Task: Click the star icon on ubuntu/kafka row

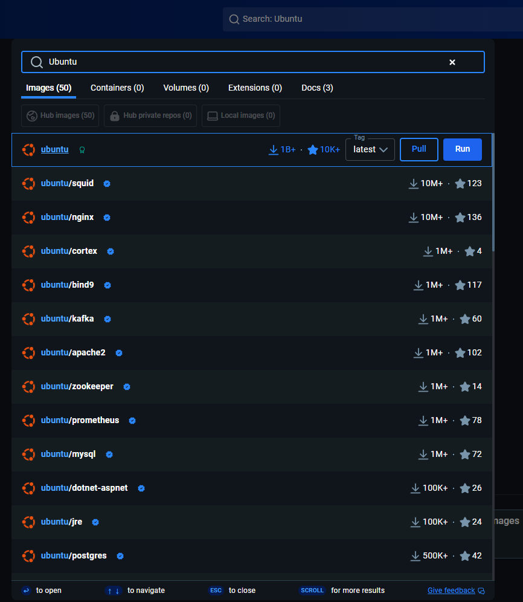Action: 465,319
